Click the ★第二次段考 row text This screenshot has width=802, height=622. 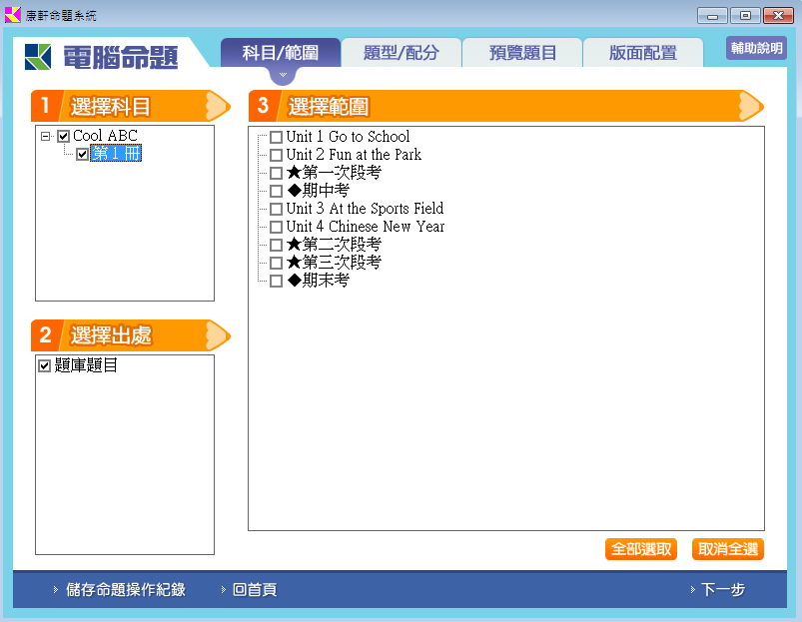[x=334, y=245]
